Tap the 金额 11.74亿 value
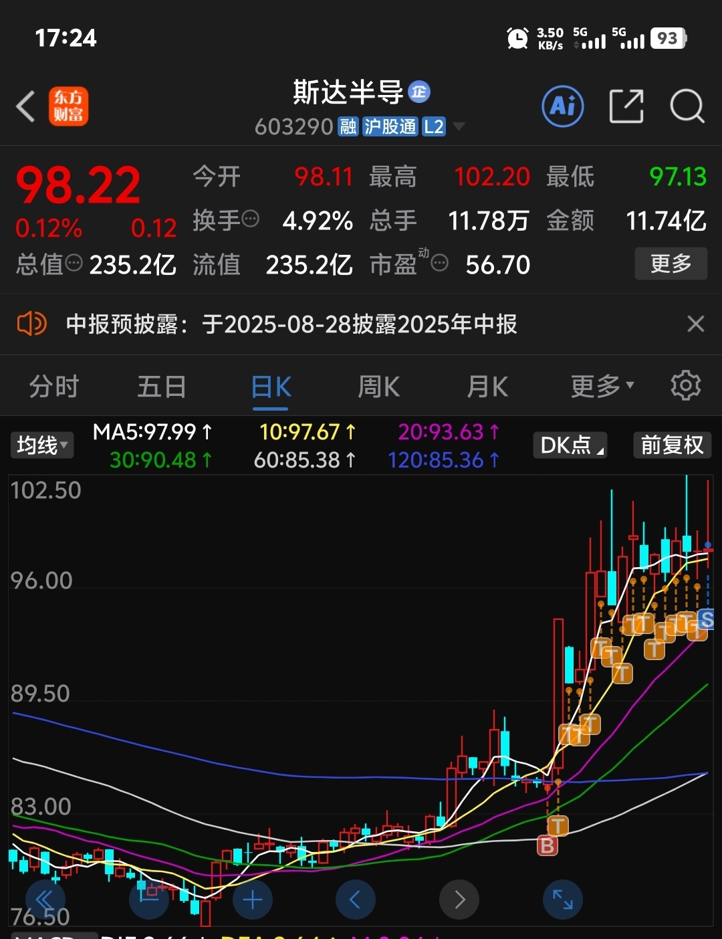 click(666, 221)
